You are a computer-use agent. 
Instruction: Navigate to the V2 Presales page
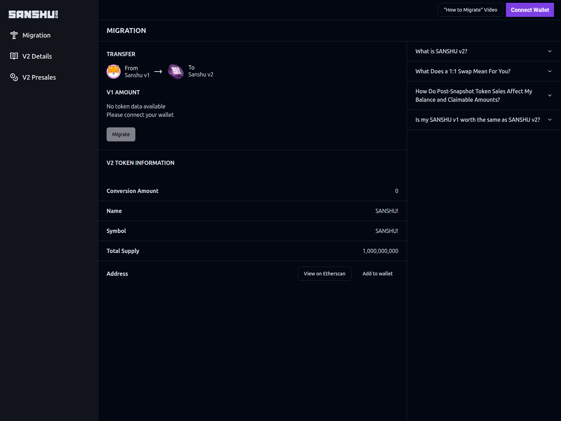click(39, 77)
